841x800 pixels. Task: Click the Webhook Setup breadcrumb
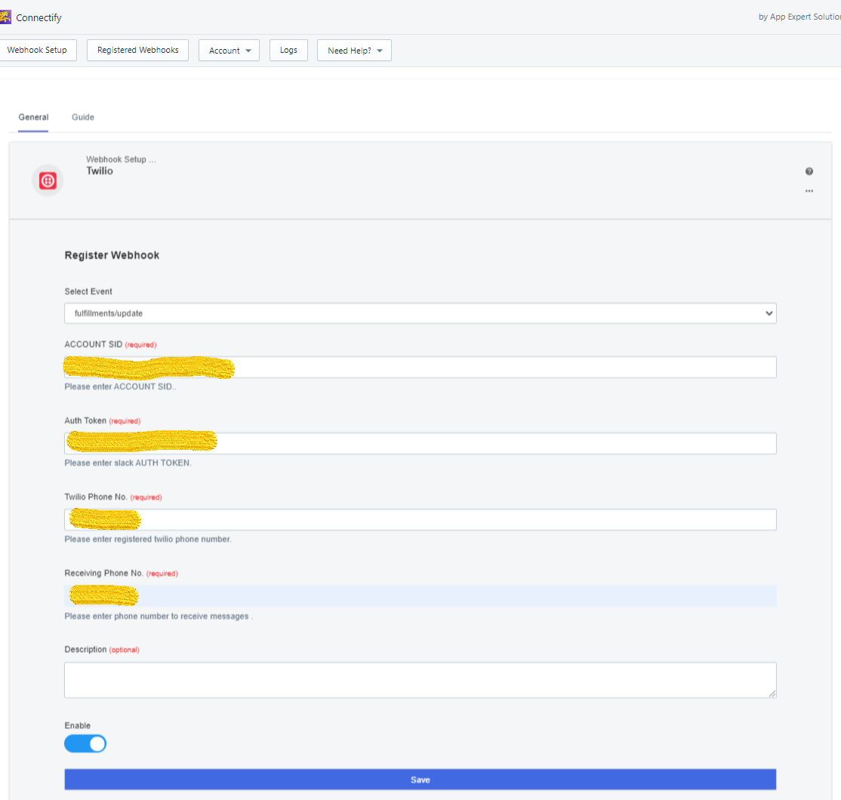tap(122, 159)
